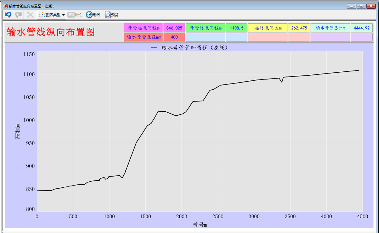The width and height of the screenshot is (379, 233).
Task: Expand the 图表类型 dropdown arrow
Action: pos(64,15)
